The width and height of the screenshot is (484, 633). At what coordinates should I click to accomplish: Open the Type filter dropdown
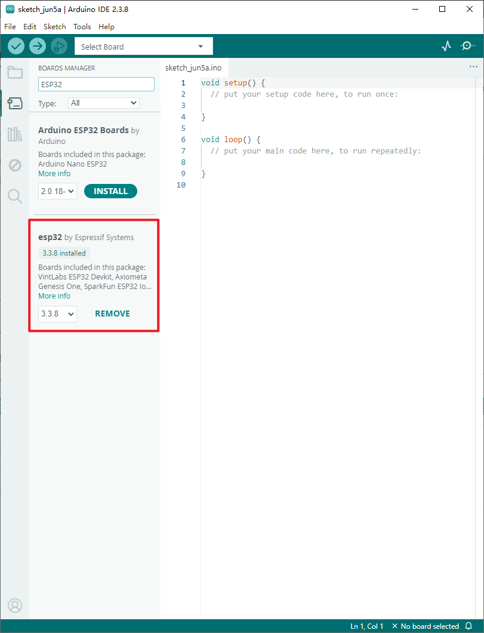(104, 103)
